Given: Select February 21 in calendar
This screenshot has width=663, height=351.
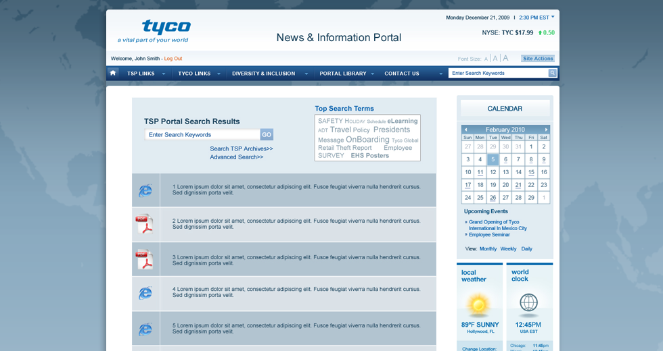Looking at the screenshot, I should tap(518, 185).
